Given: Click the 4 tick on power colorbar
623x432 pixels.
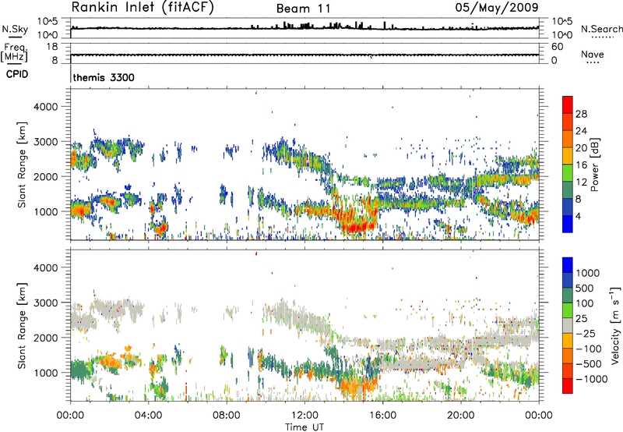Looking at the screenshot, I should coord(578,216).
